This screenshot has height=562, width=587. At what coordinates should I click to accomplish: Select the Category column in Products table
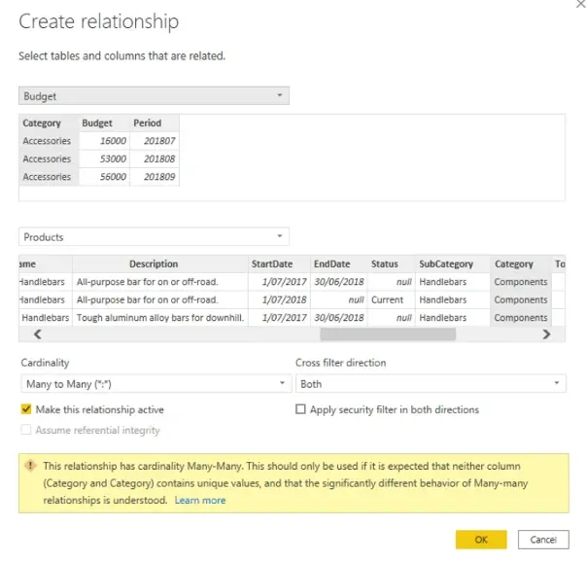(x=513, y=263)
